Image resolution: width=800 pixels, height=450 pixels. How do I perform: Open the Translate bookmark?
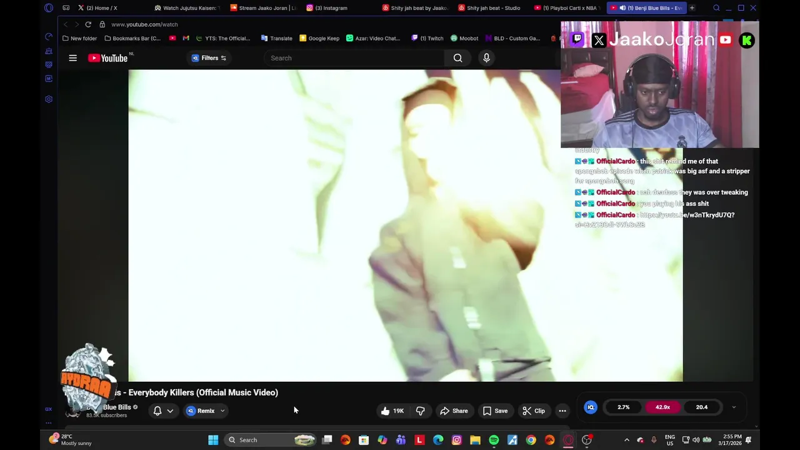(x=276, y=38)
